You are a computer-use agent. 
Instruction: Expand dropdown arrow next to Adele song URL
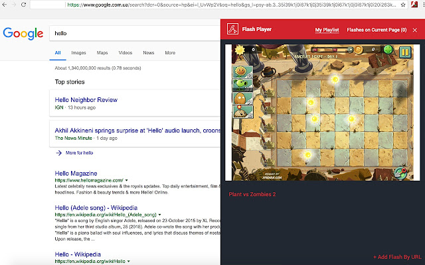pos(159,215)
